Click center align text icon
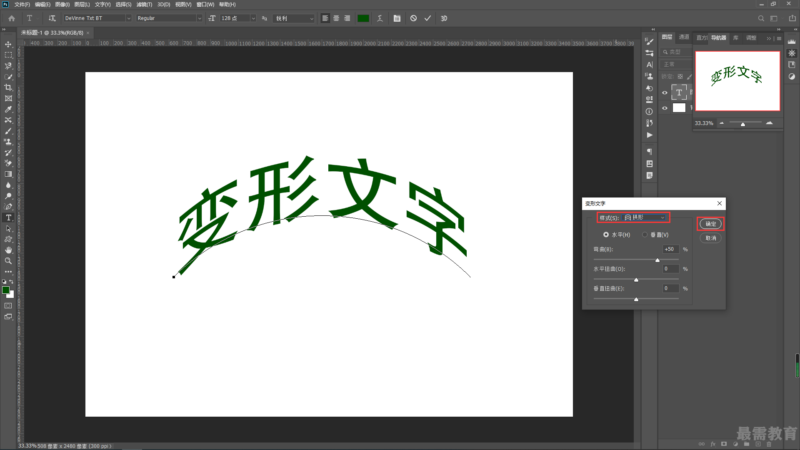Viewport: 800px width, 450px height. pos(336,18)
